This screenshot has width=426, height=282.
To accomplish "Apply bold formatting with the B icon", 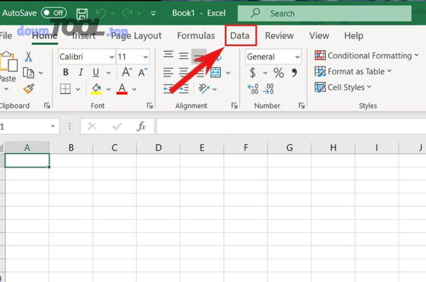I will point(65,72).
